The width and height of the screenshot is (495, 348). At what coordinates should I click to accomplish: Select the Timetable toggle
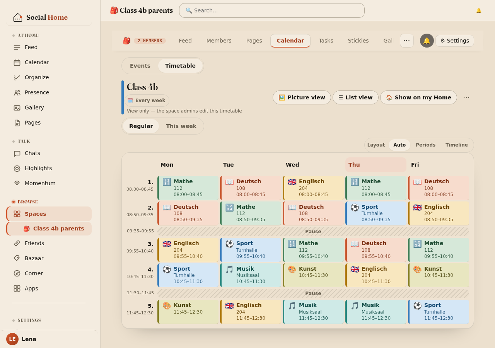pyautogui.click(x=180, y=66)
